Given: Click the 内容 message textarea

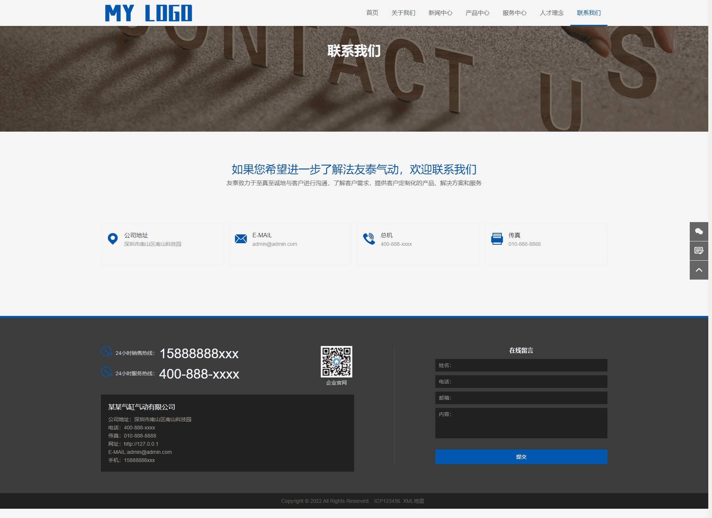Looking at the screenshot, I should pos(521,423).
